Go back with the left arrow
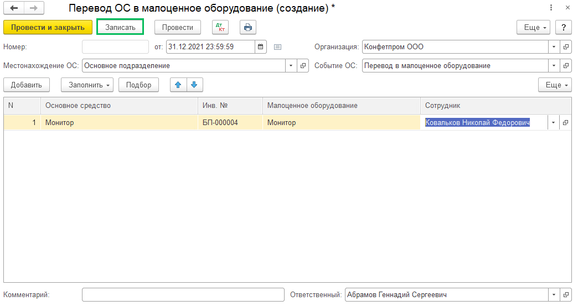 (14, 8)
